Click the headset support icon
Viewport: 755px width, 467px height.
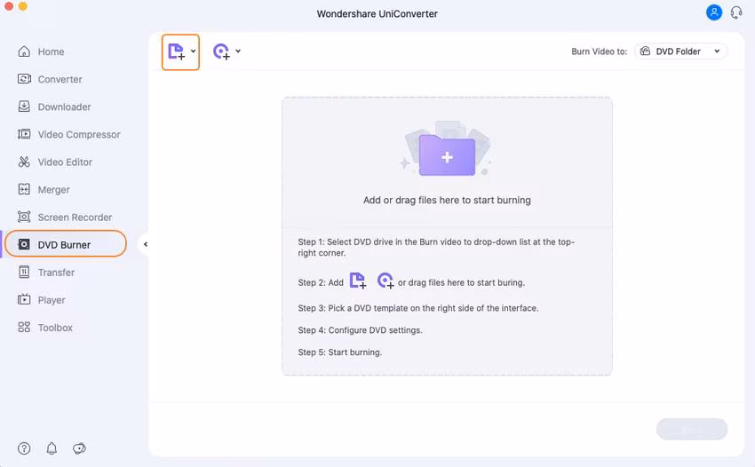pyautogui.click(x=736, y=12)
